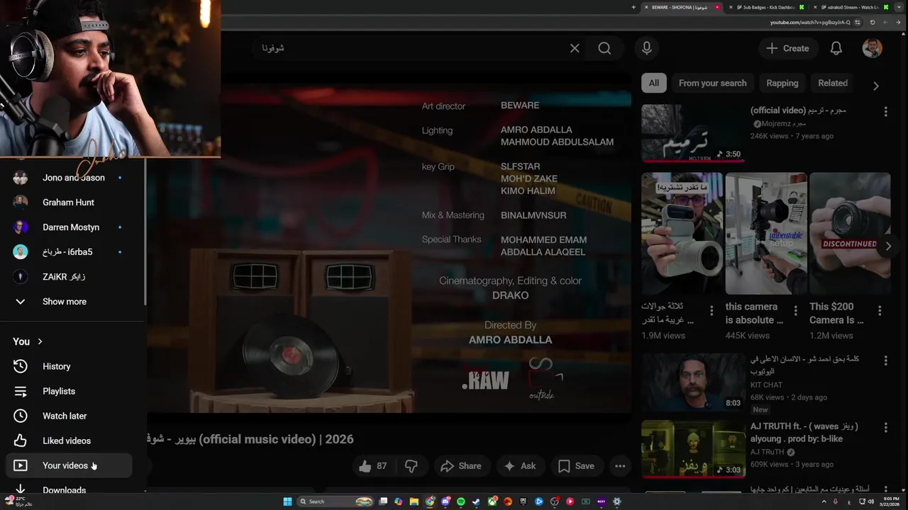Open options menu for مجرم official video

(885, 112)
